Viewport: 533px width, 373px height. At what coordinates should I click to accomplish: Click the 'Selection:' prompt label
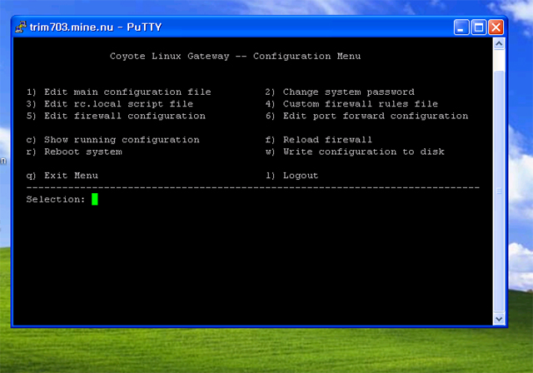point(56,200)
